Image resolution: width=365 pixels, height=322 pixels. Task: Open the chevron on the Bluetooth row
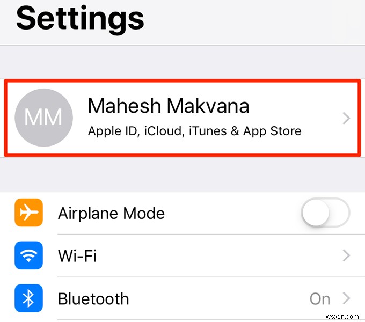[346, 298]
